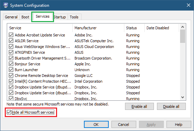Image resolution: width=194 pixels, height=131 pixels.
Task: Click the Broadcom Corporation. manufacturer text
Action: coord(93,58)
